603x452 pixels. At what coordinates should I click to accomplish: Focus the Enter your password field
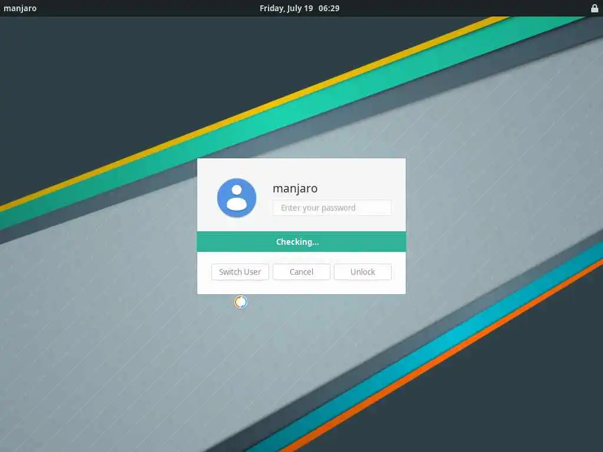[332, 208]
